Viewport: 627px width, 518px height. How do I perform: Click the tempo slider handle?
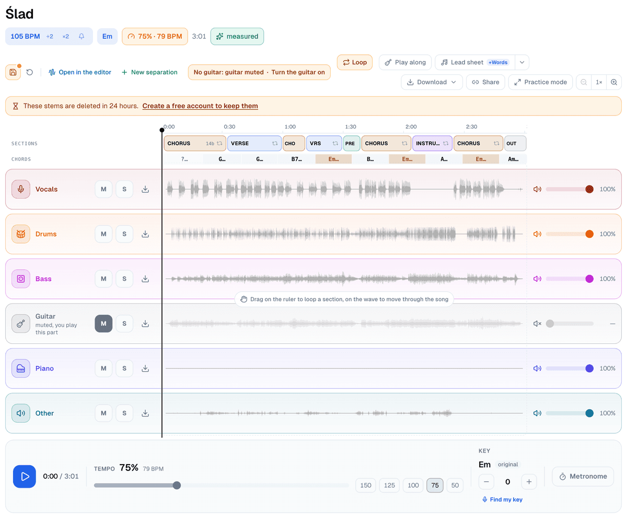coord(177,486)
